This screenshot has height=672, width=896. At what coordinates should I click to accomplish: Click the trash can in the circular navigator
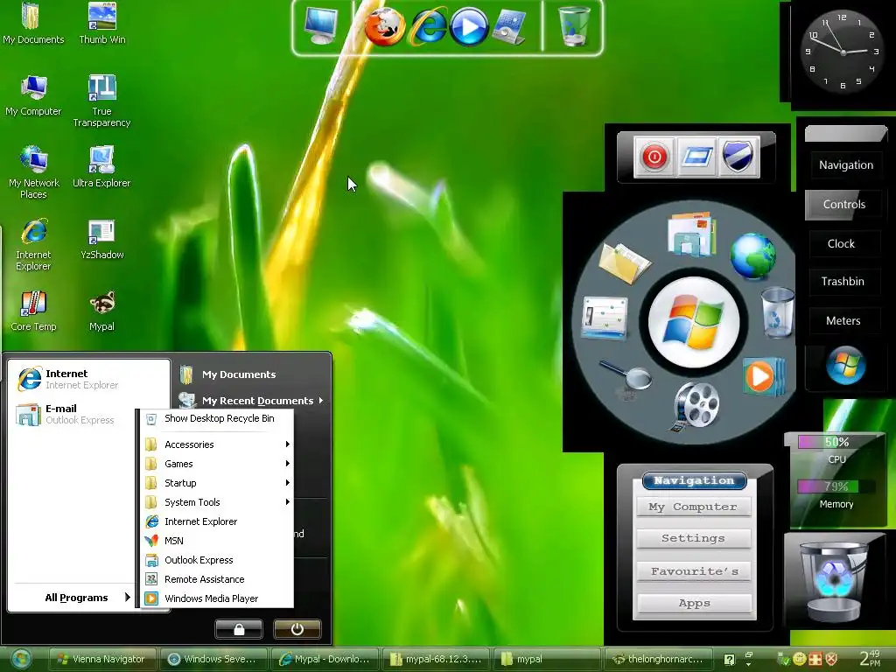tap(778, 313)
